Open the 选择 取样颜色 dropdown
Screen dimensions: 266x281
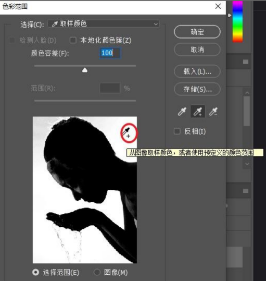click(104, 24)
